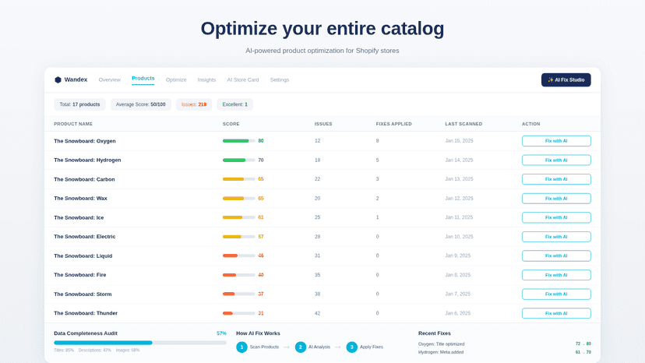Fix The Snowboard: Wax with AI
This screenshot has width=645, height=363.
pyautogui.click(x=556, y=199)
